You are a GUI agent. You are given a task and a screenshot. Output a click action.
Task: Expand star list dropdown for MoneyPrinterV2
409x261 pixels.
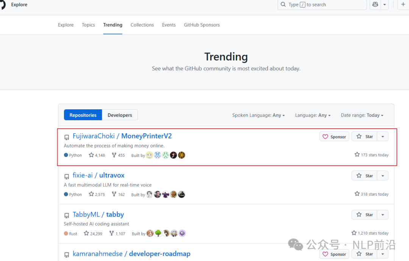click(x=382, y=136)
